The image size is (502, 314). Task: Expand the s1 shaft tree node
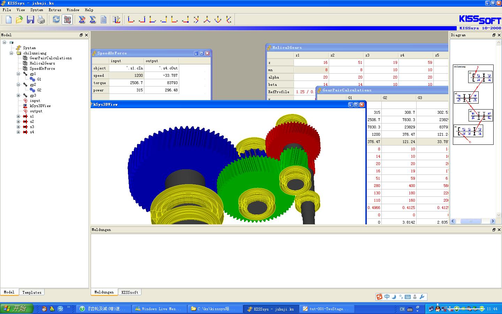(x=18, y=117)
